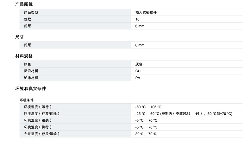Select the 位数 row label

27,19
